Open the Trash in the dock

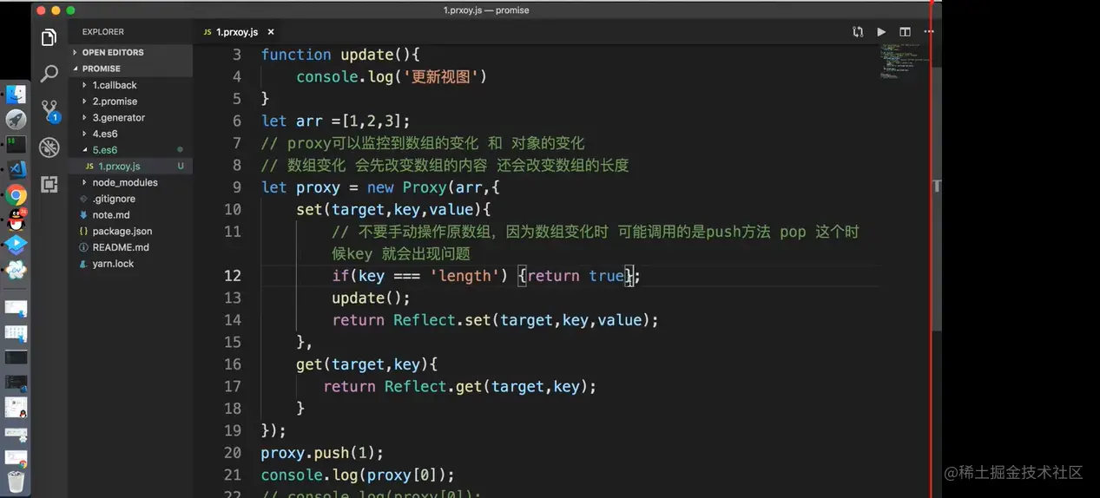point(16,480)
